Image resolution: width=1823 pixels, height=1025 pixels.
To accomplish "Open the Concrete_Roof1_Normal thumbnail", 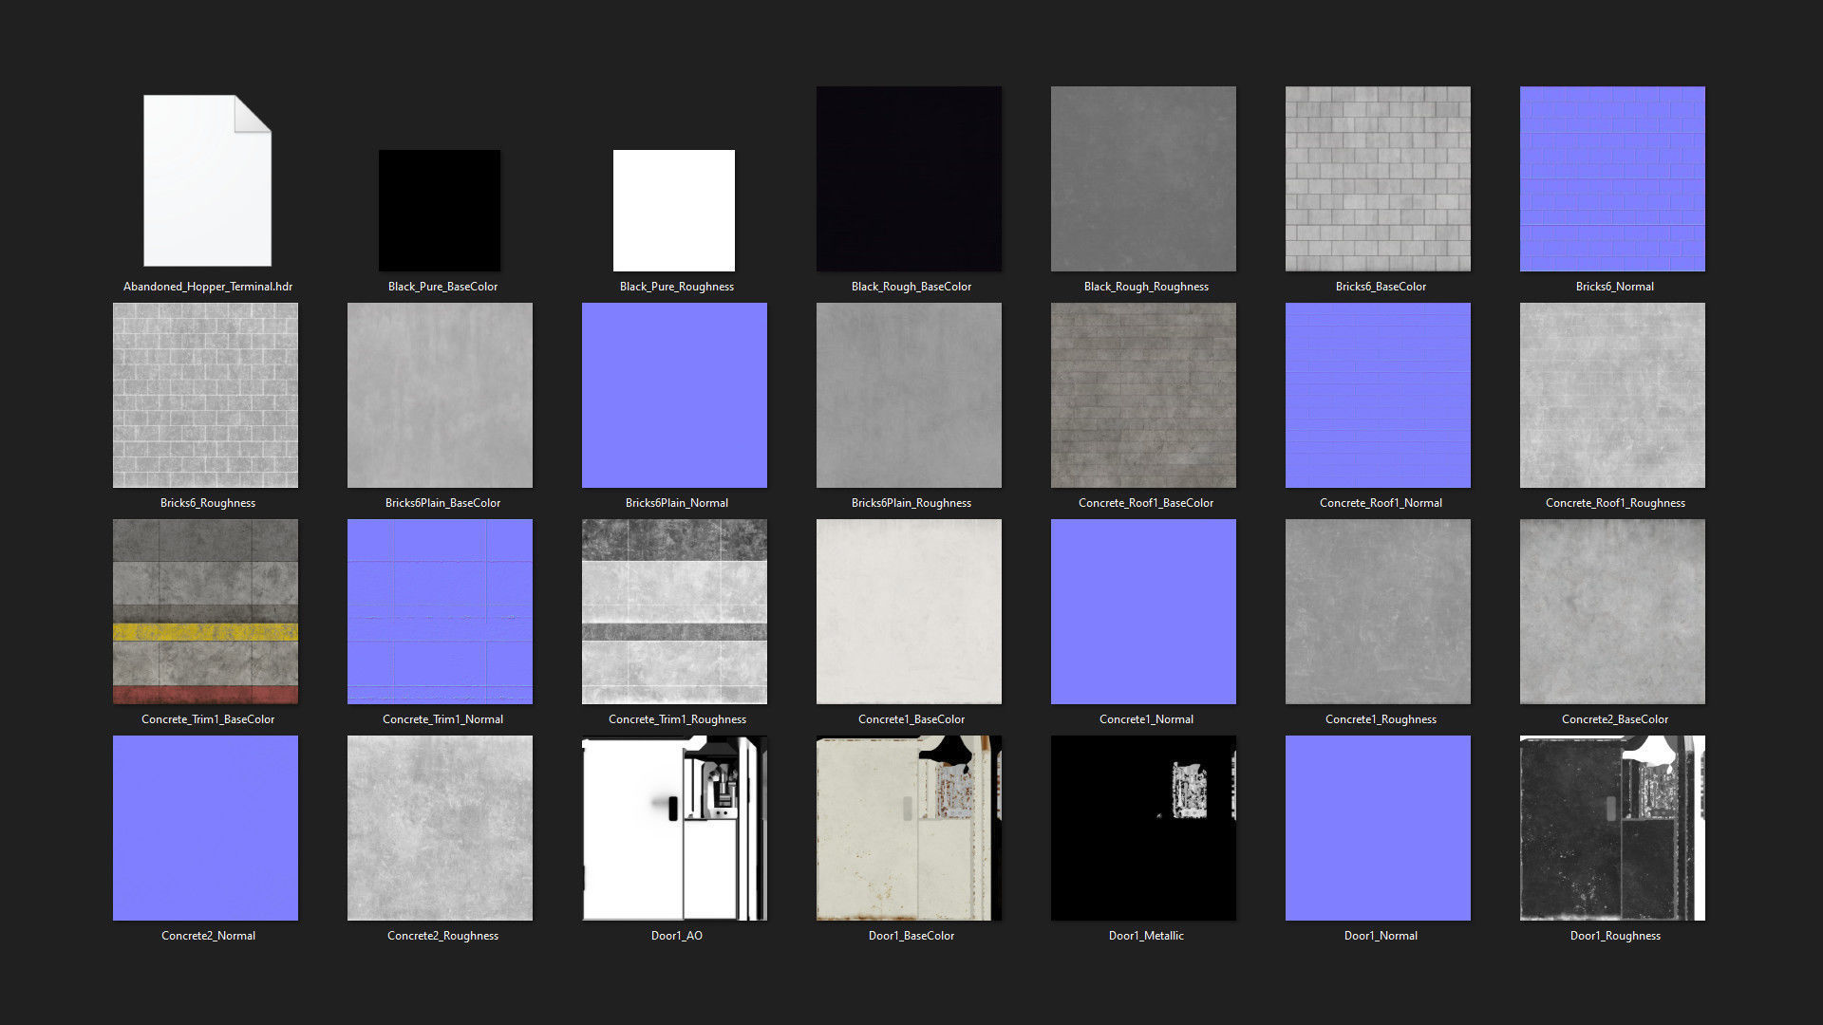I will click(1378, 395).
